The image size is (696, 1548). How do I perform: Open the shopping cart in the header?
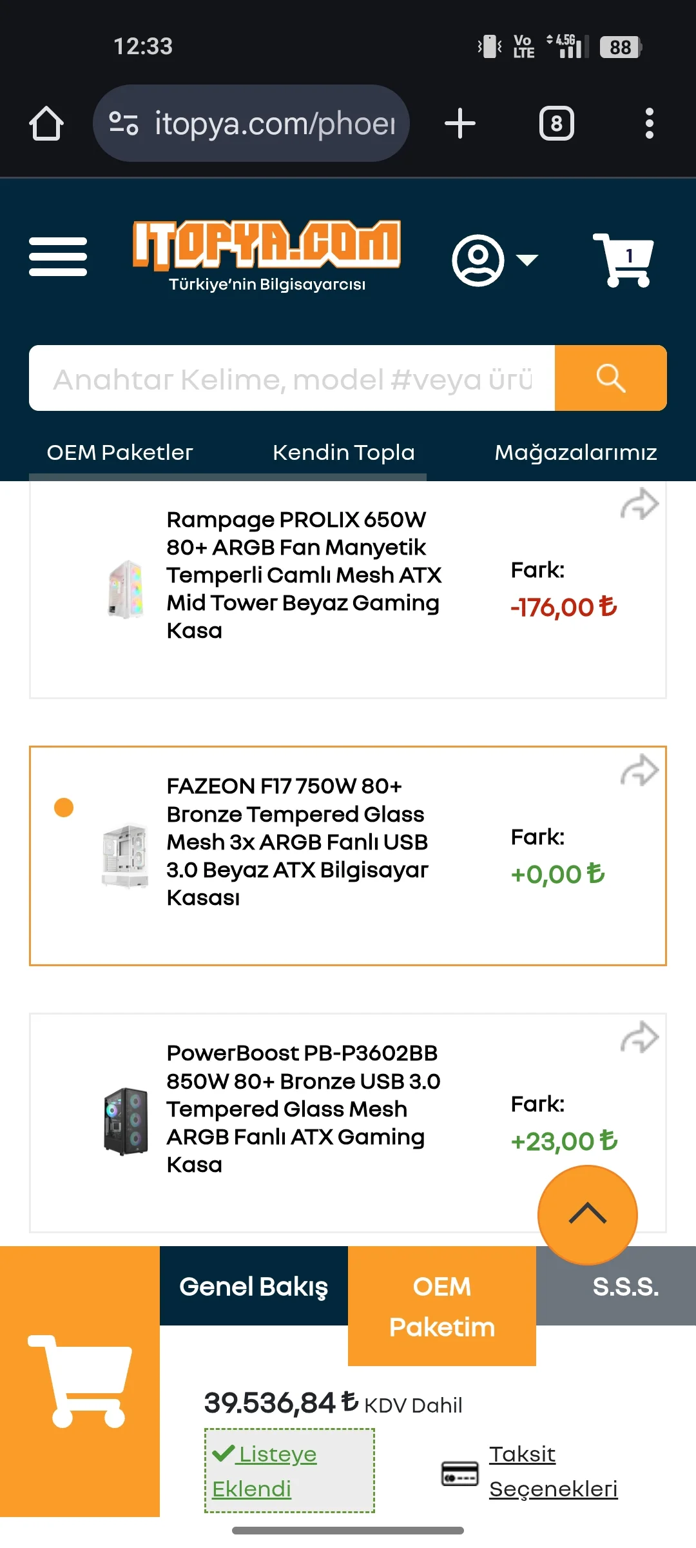[x=623, y=259]
